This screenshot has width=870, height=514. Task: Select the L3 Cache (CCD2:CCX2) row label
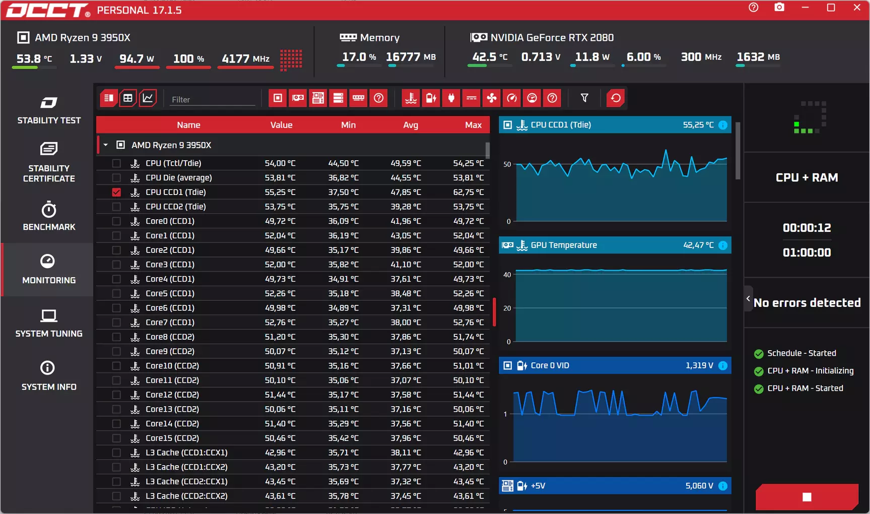point(186,496)
